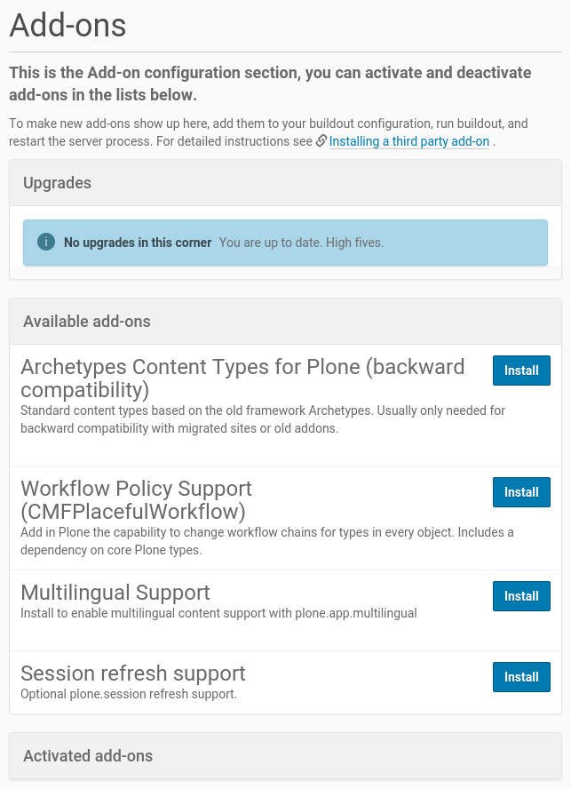Click the Activated add-ons section header

point(88,756)
